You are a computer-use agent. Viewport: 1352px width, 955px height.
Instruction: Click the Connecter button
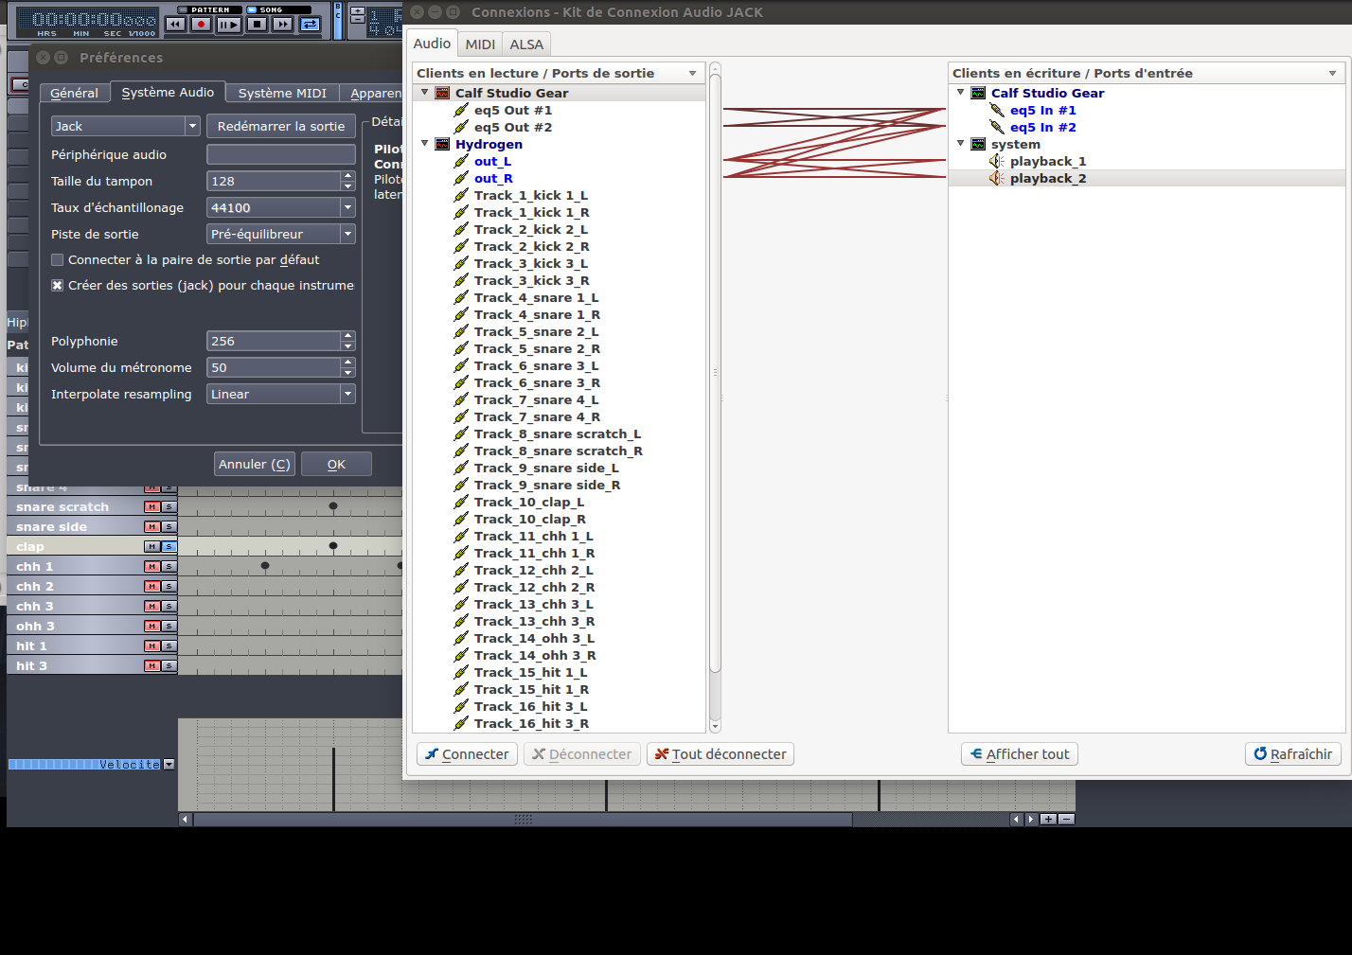pyautogui.click(x=467, y=754)
